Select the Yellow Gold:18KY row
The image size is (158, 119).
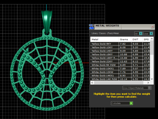[120, 54]
